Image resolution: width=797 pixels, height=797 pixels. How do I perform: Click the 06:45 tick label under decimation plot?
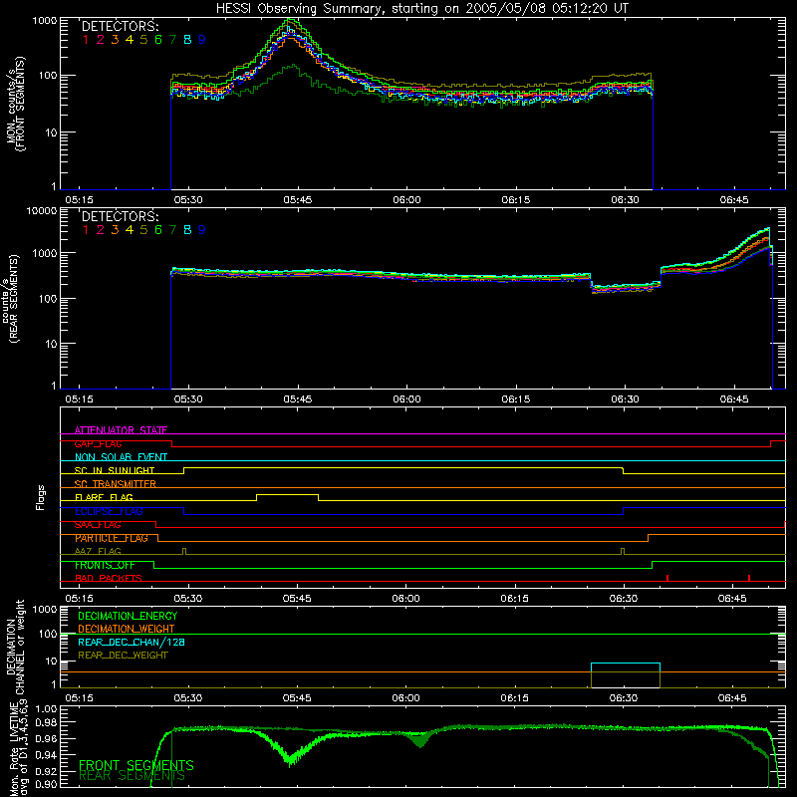(x=732, y=698)
